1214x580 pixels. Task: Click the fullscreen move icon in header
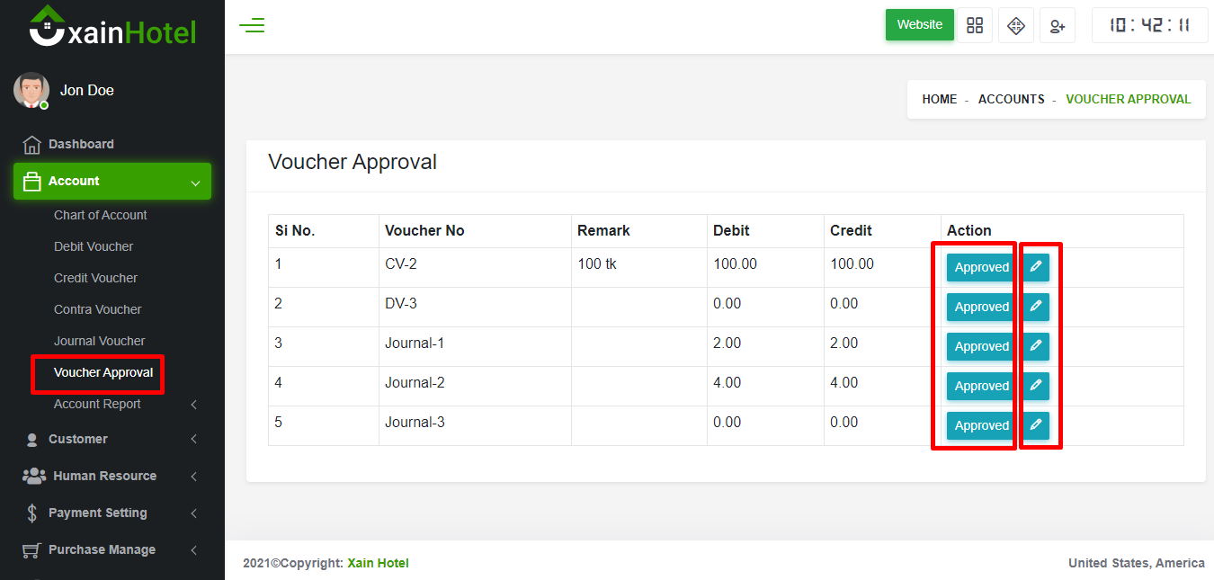coord(1016,25)
